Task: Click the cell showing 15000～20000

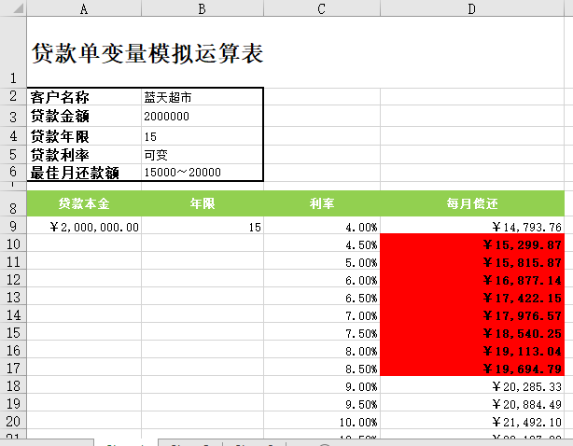Action: point(202,173)
